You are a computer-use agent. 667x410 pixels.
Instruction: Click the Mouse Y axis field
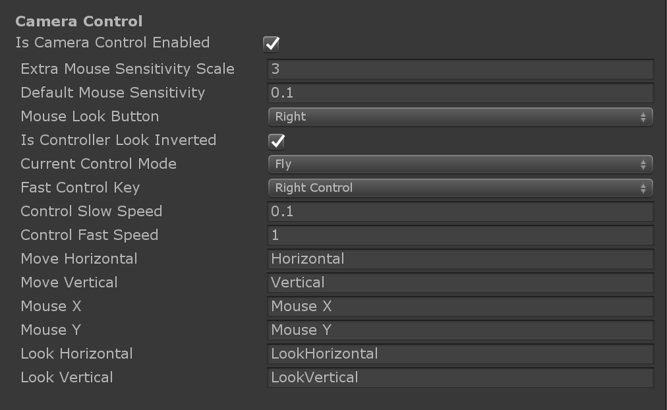pos(459,330)
